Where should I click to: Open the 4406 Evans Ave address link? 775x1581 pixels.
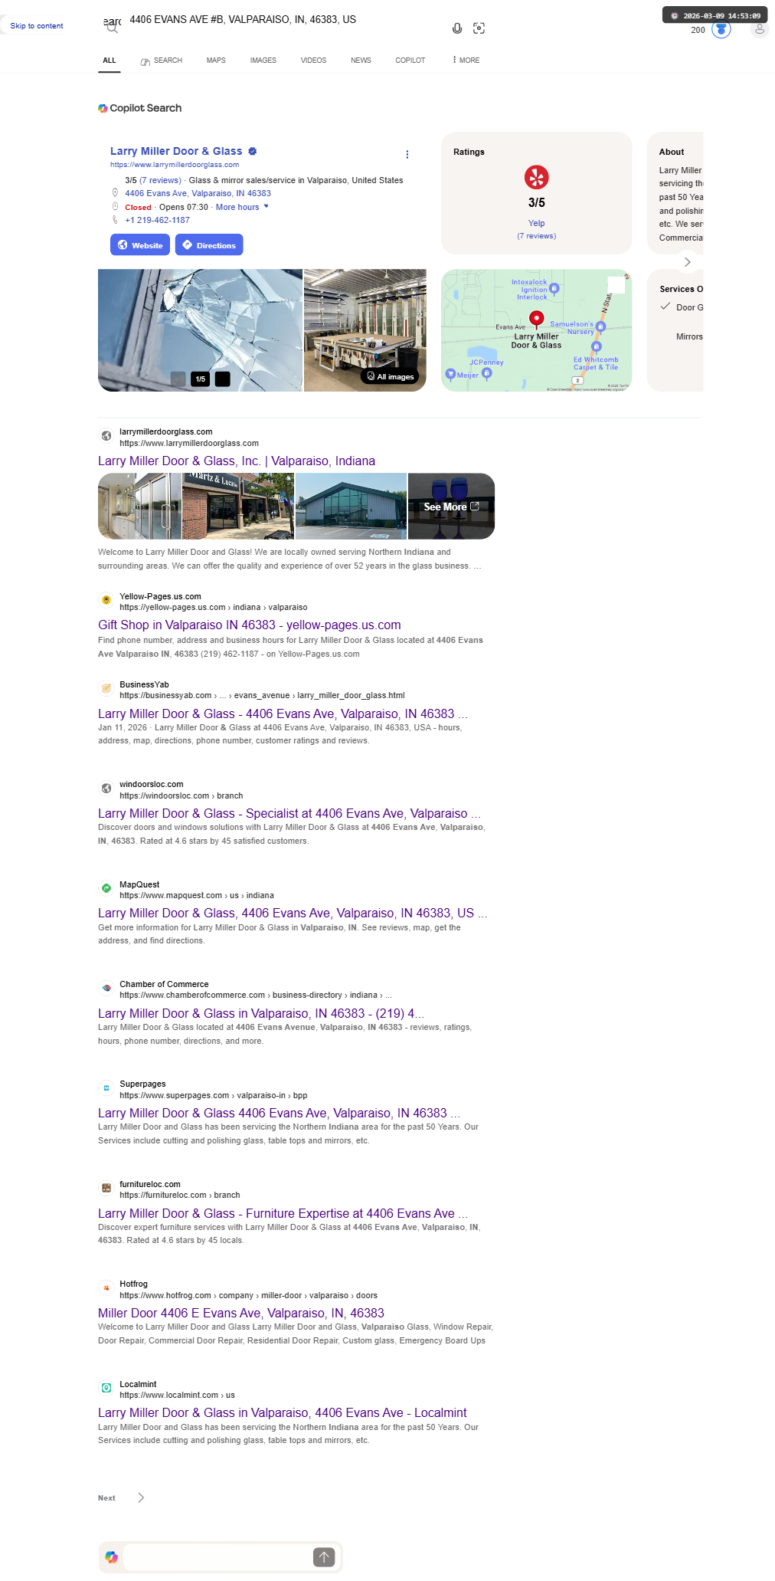(198, 193)
